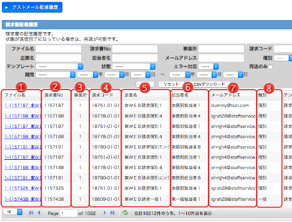The width and height of the screenshot is (292, 222).
Task: Open the 状態 dropdown
Action: pos(134,66)
